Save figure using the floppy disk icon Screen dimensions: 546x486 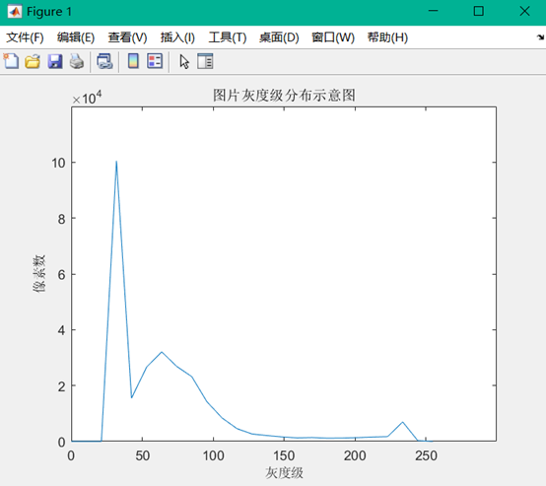(55, 62)
